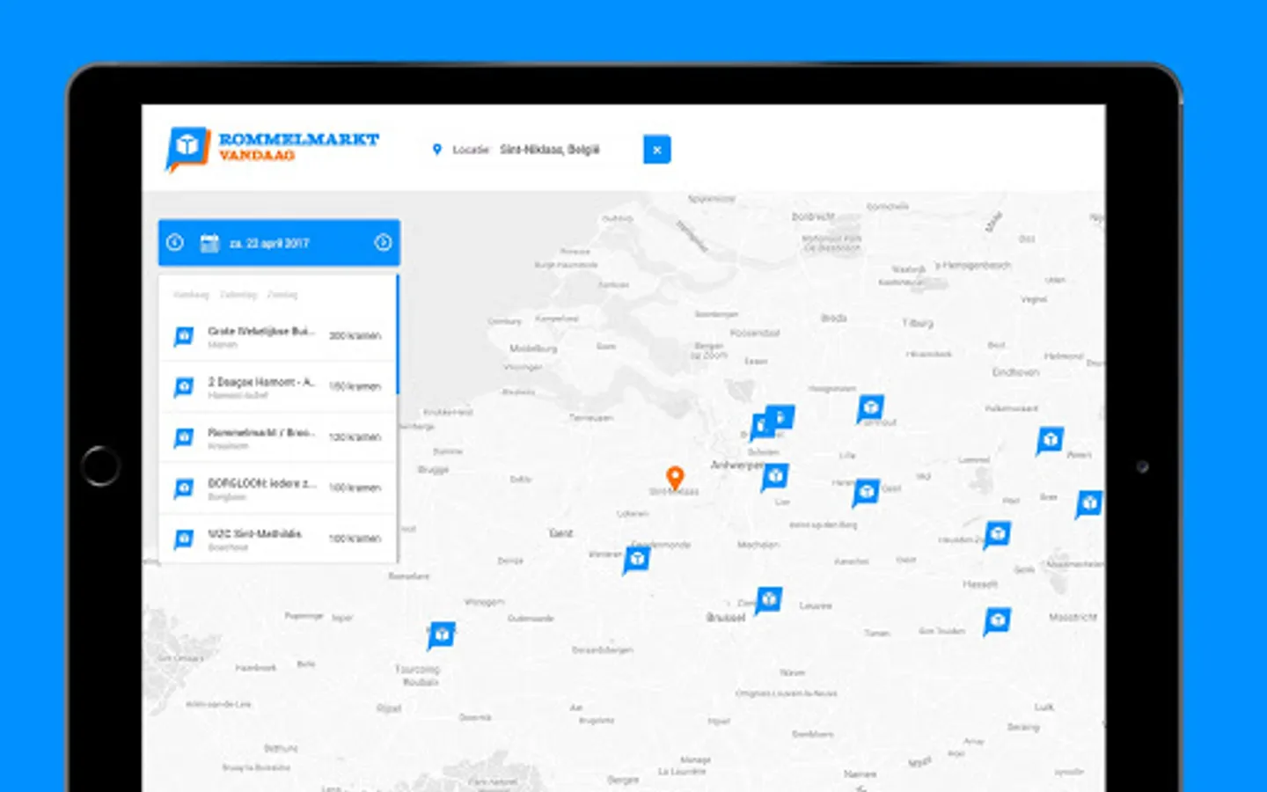Select the market marker at the map's right edge

click(1089, 504)
